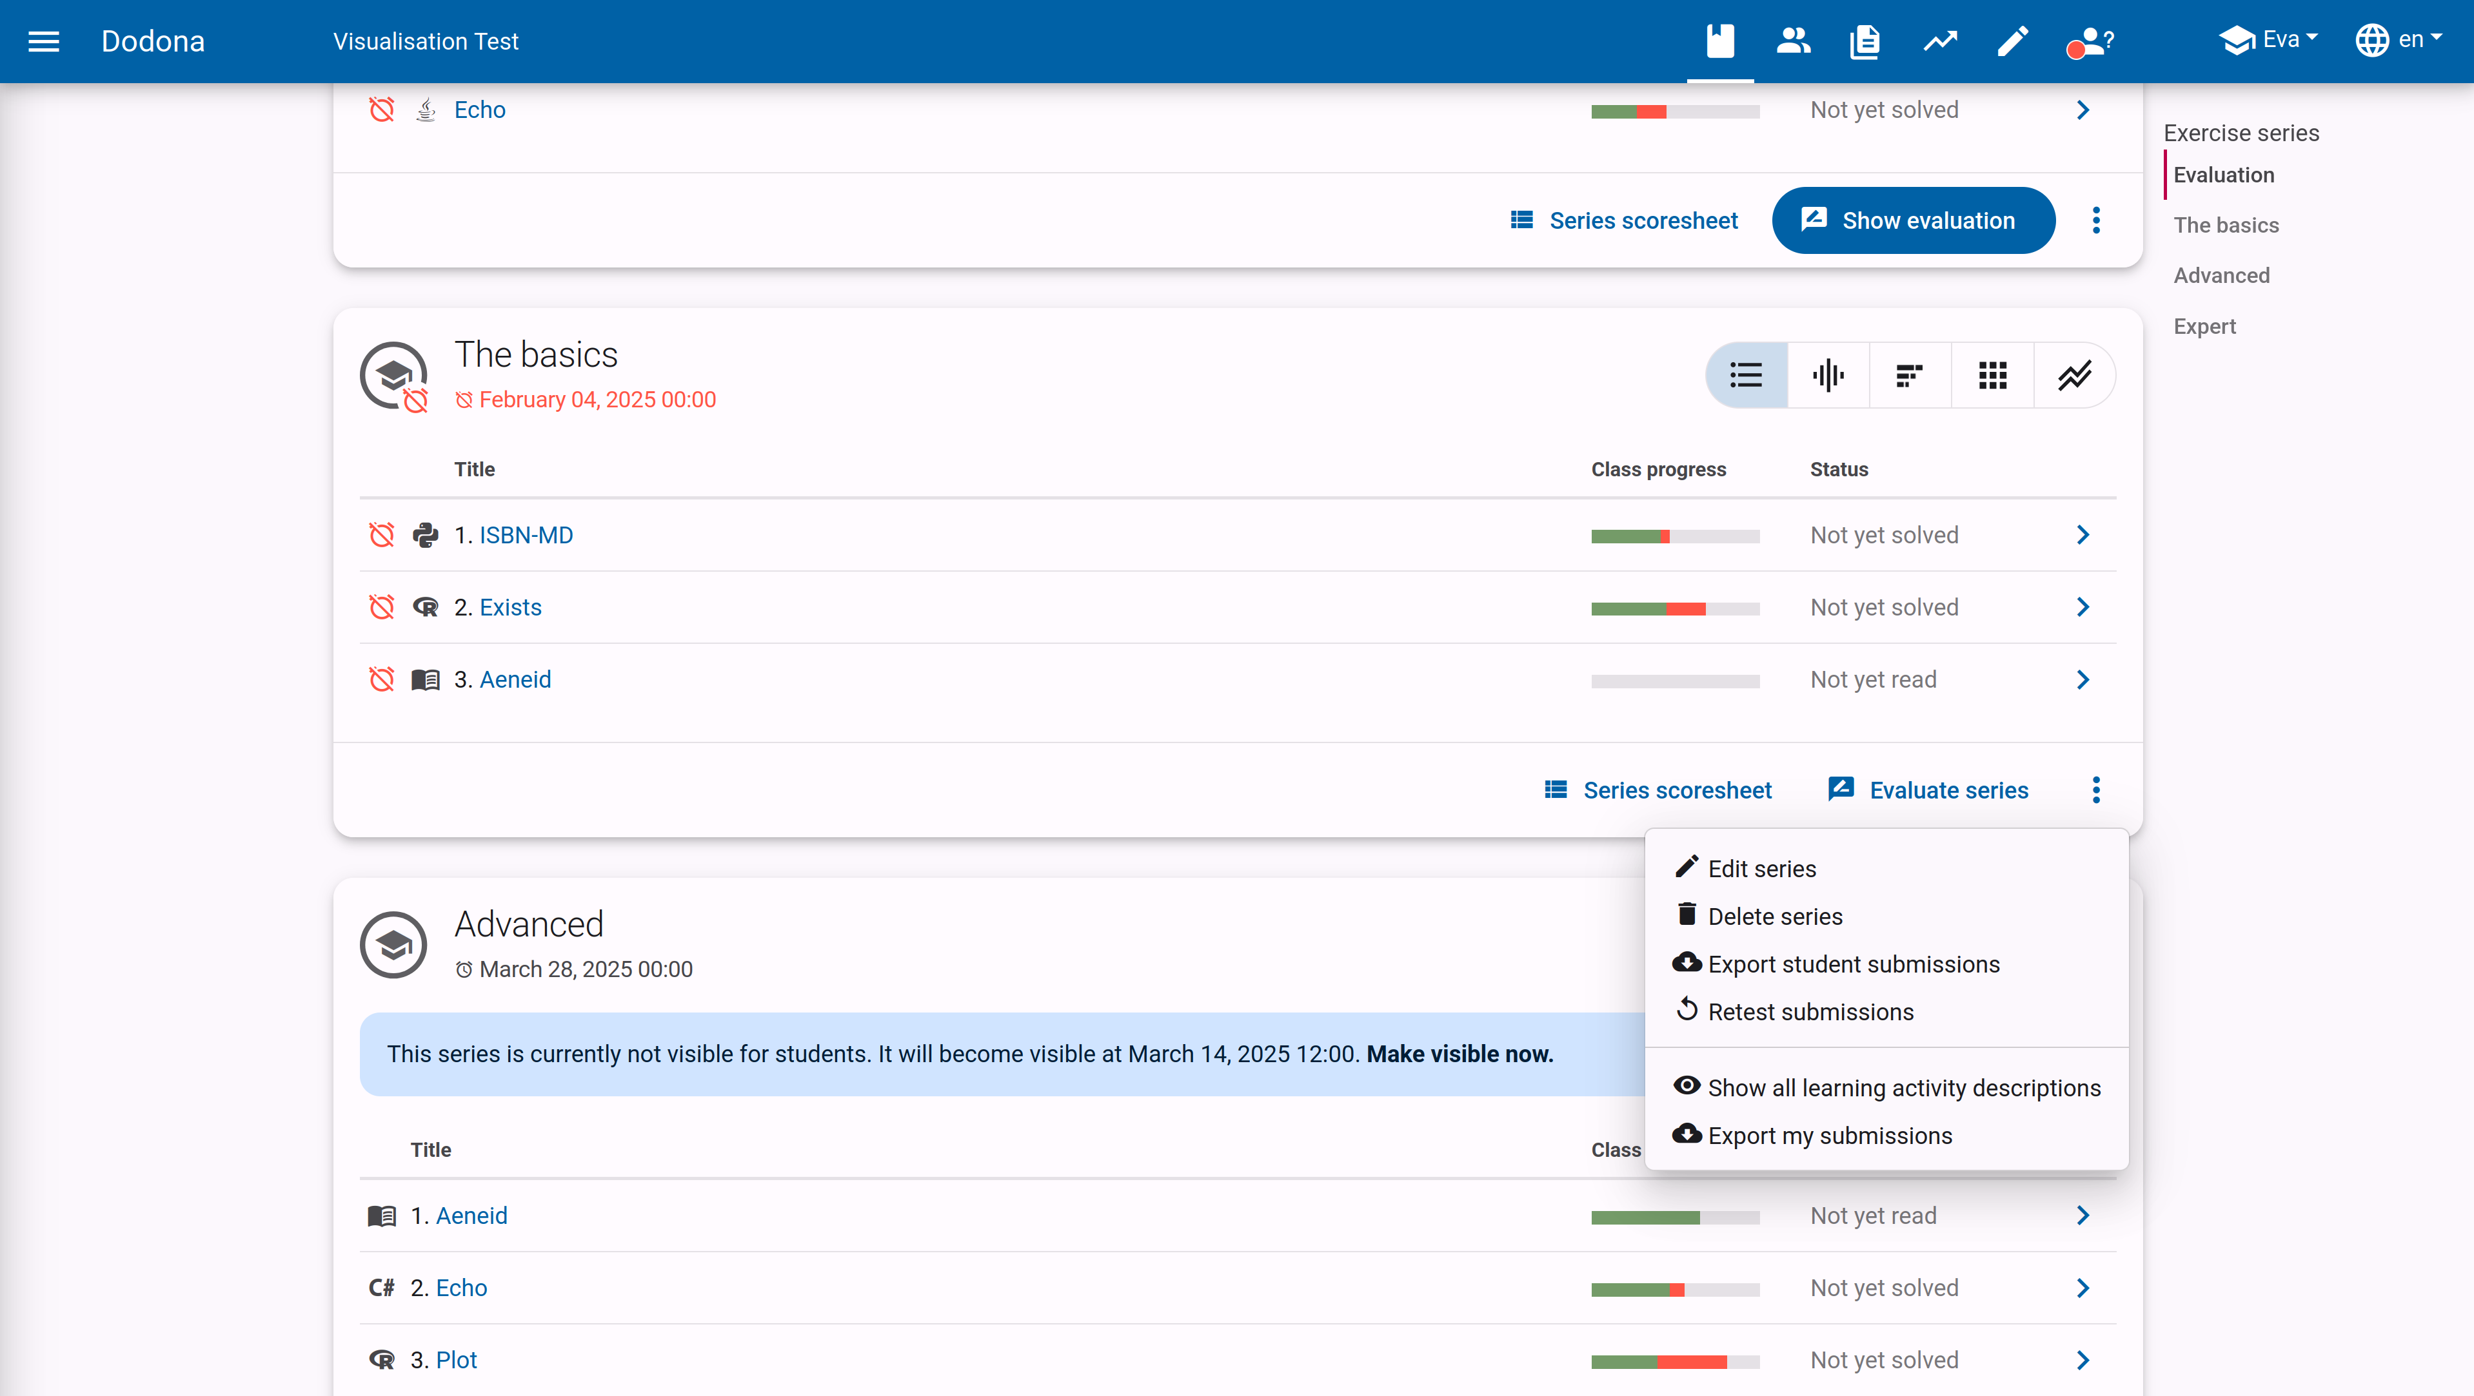The width and height of the screenshot is (2474, 1396).
Task: Open the course members people icon
Action: pos(1793,41)
